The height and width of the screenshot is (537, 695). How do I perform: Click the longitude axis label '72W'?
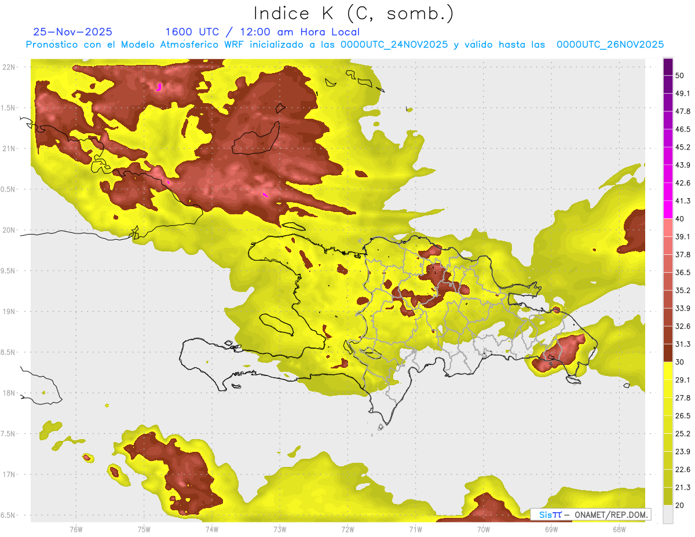tap(348, 530)
